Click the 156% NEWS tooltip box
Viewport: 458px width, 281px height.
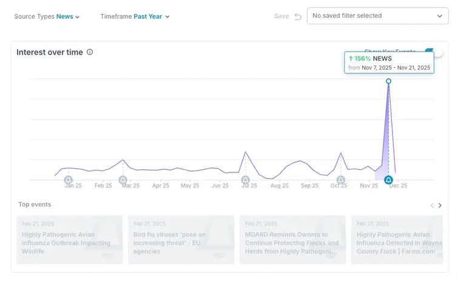[389, 63]
